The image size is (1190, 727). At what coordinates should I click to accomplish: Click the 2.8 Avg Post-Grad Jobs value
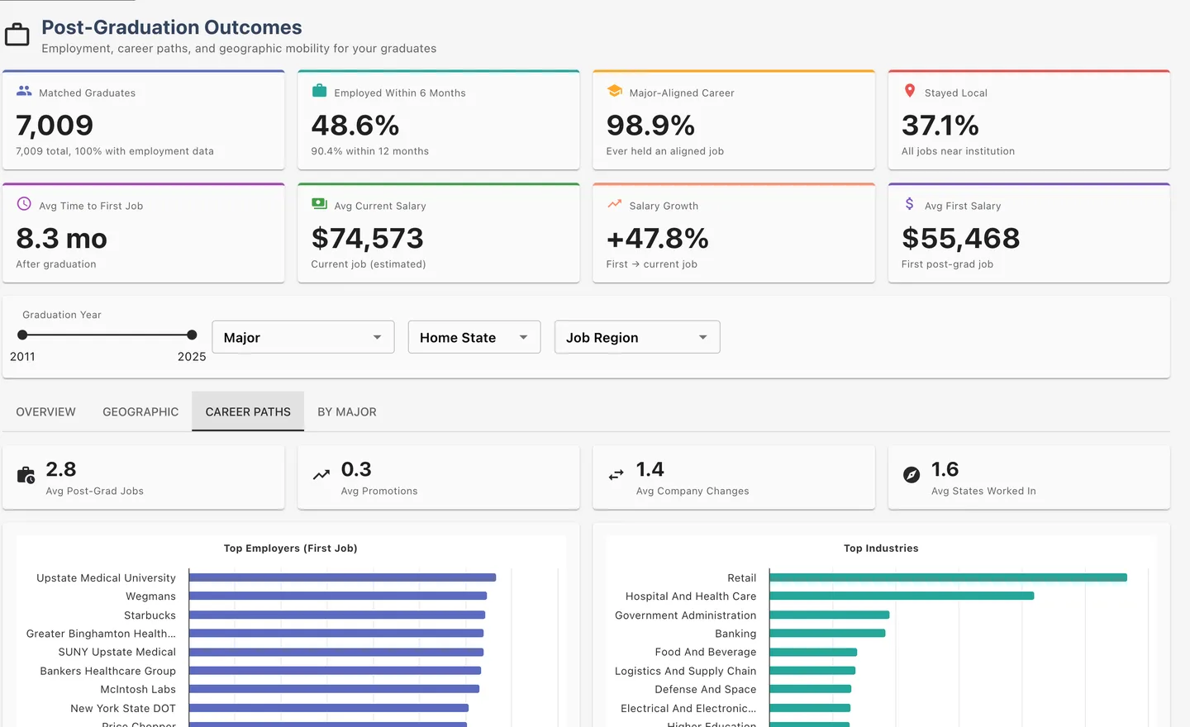61,469
